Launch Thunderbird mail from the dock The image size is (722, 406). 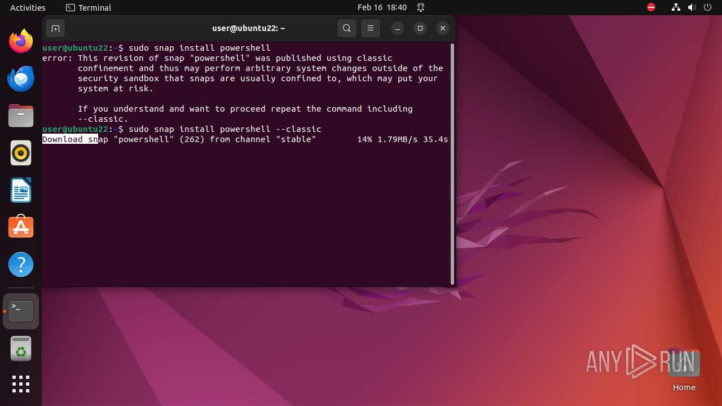[x=21, y=78]
